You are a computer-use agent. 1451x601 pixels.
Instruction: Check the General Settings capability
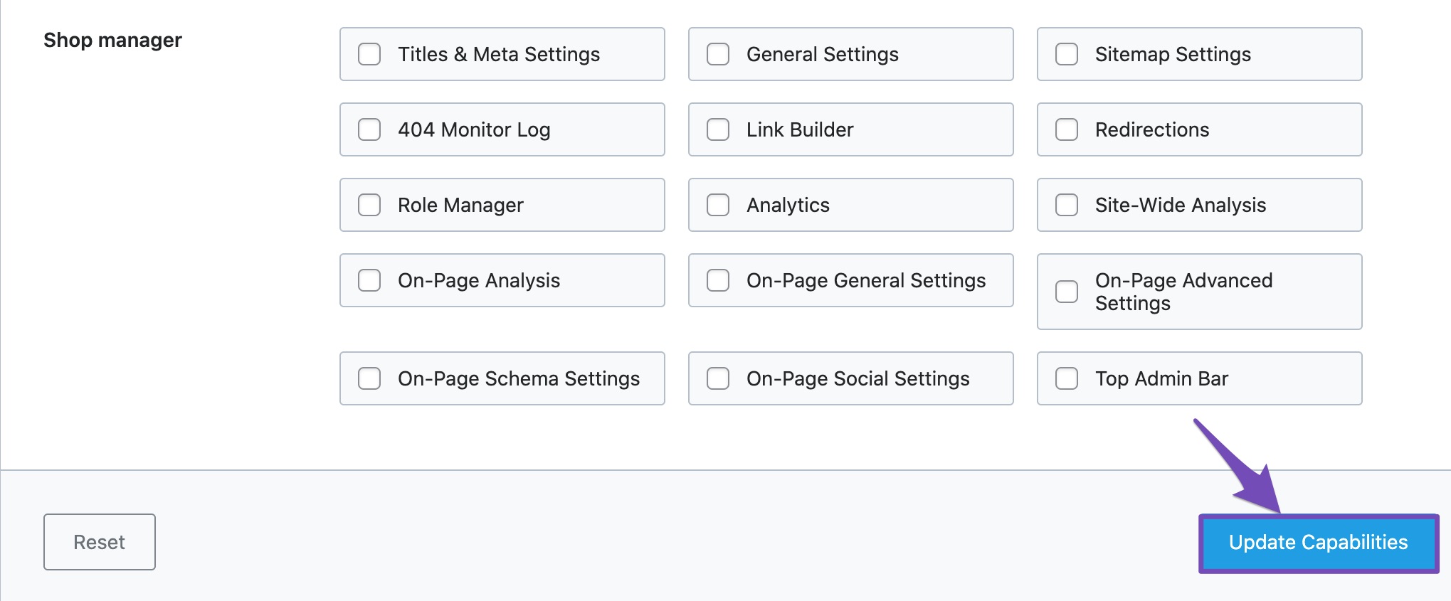click(718, 54)
